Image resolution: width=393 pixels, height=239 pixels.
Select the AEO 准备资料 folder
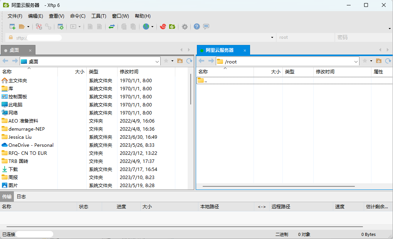(x=23, y=121)
